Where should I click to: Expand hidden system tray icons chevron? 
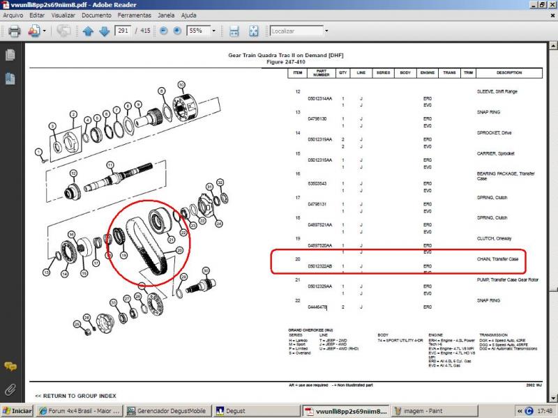click(520, 411)
